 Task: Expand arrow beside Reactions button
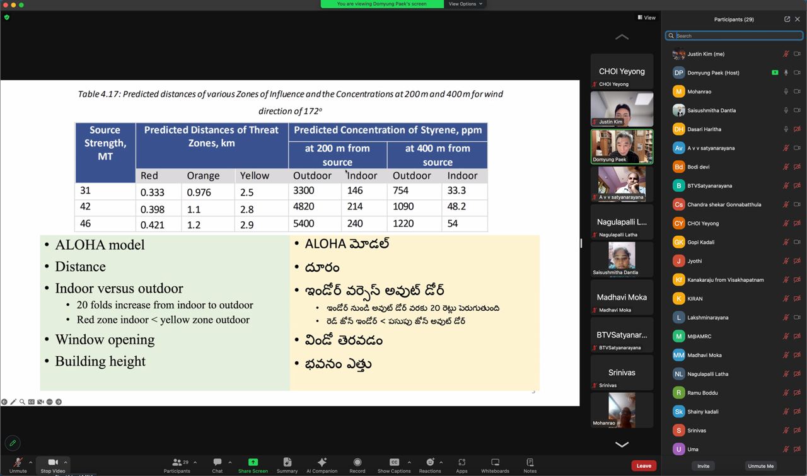pyautogui.click(x=441, y=462)
